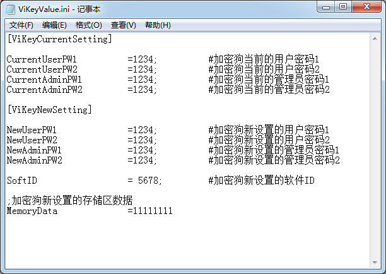Click the CurrentAdminPW2 key name

pos(44,90)
